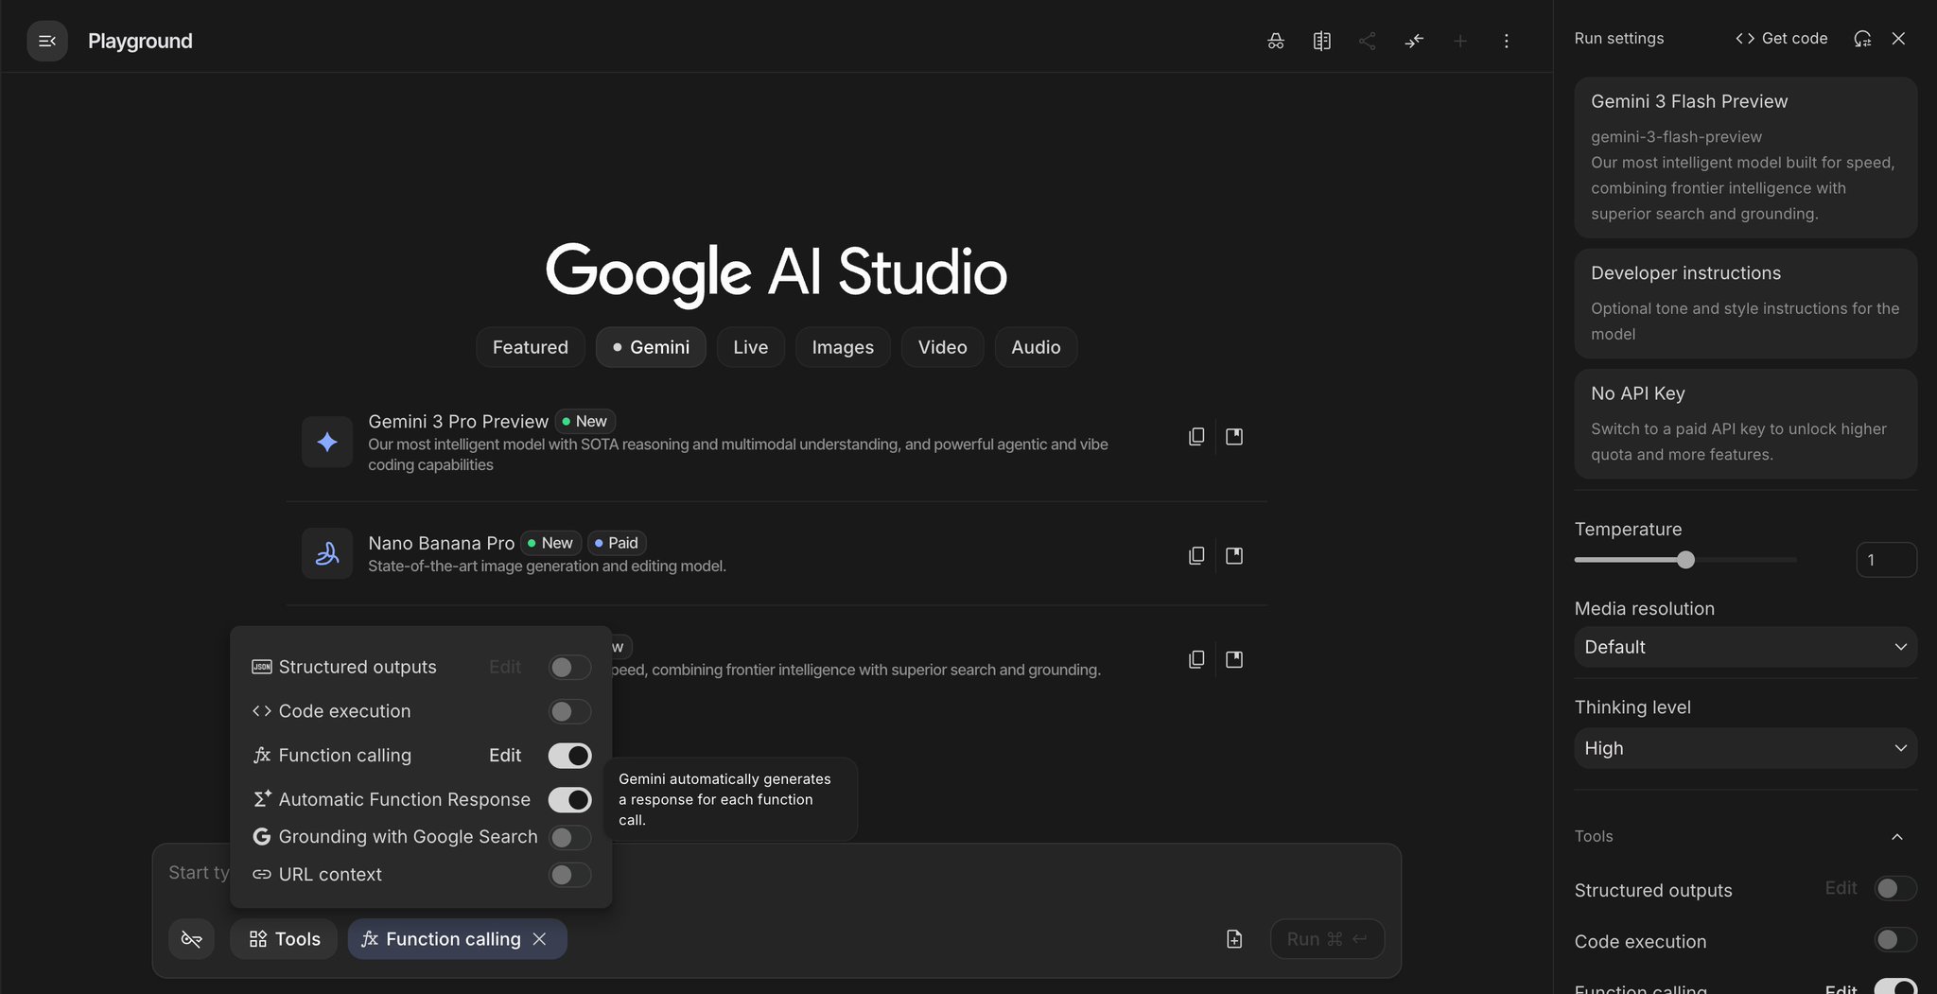Click the Temperature value input field
1937x994 pixels.
[x=1886, y=560]
